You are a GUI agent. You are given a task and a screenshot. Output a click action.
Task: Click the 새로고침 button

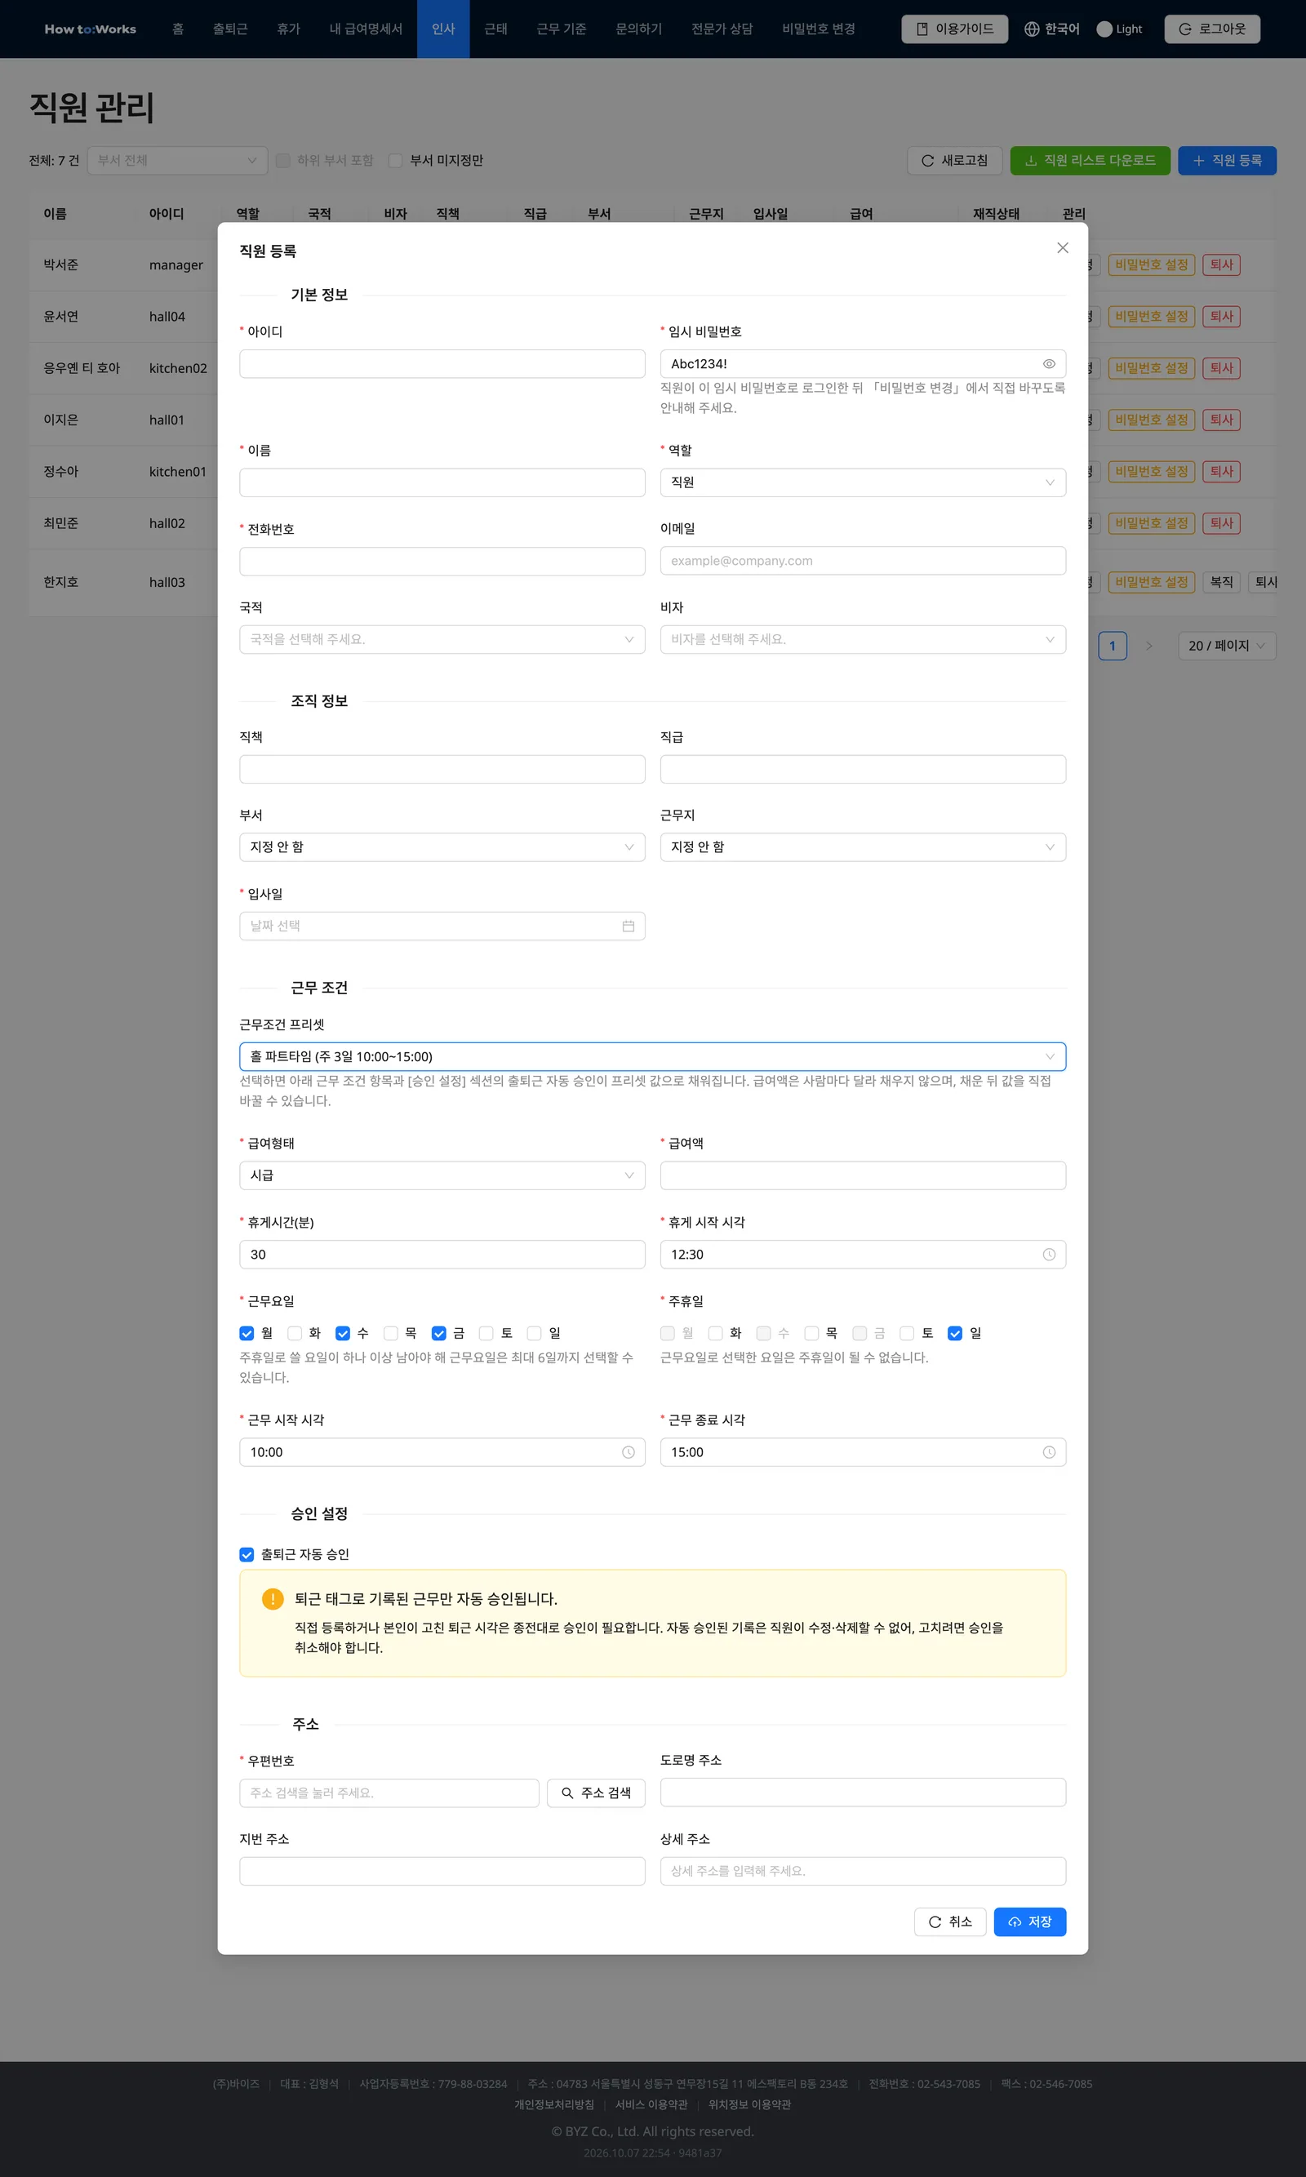[x=954, y=160]
